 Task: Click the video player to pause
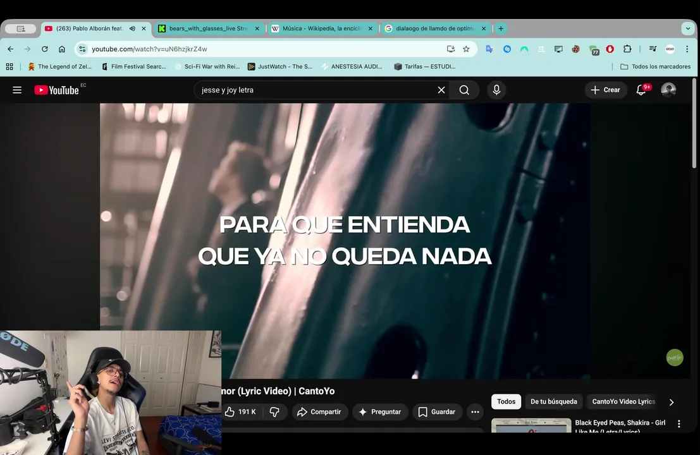[345, 241]
